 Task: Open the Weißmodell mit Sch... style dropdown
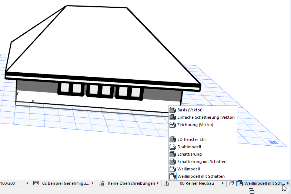tap(263, 183)
